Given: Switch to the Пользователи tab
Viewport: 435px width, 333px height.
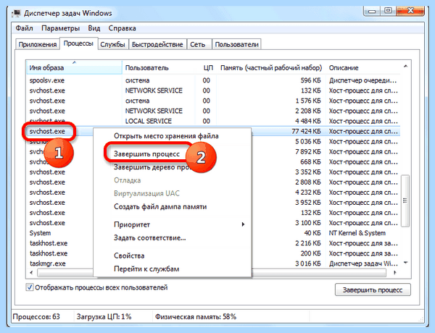Looking at the screenshot, I should point(236,45).
